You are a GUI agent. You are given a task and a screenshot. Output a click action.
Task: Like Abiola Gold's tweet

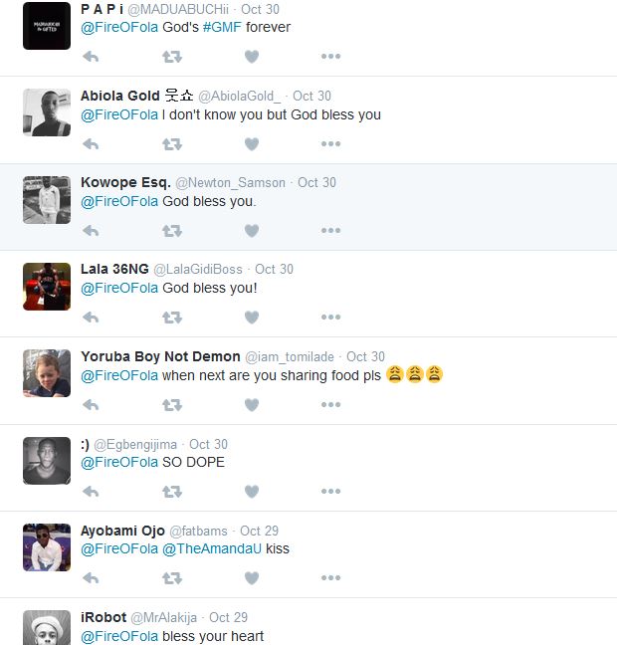[252, 144]
